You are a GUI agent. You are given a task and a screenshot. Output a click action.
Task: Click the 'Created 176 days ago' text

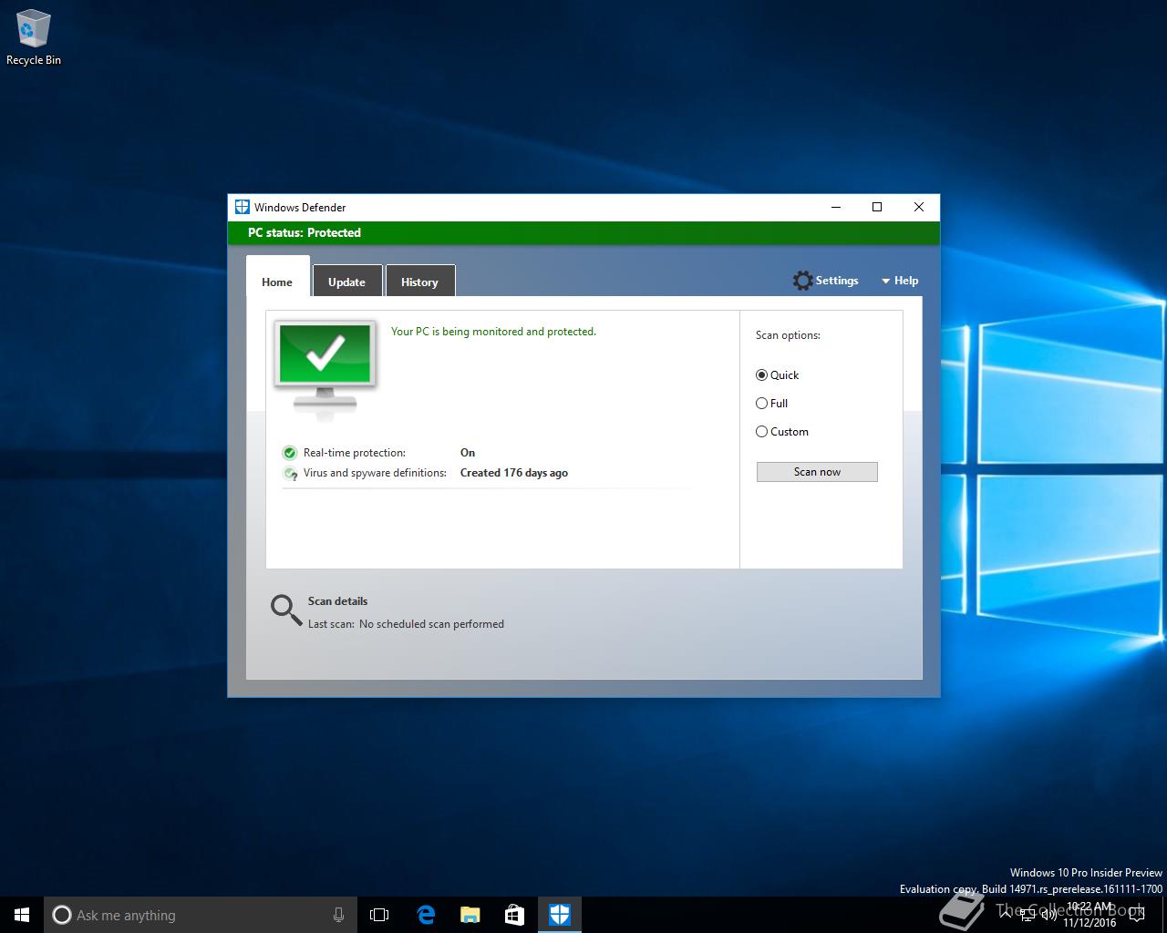(x=514, y=473)
